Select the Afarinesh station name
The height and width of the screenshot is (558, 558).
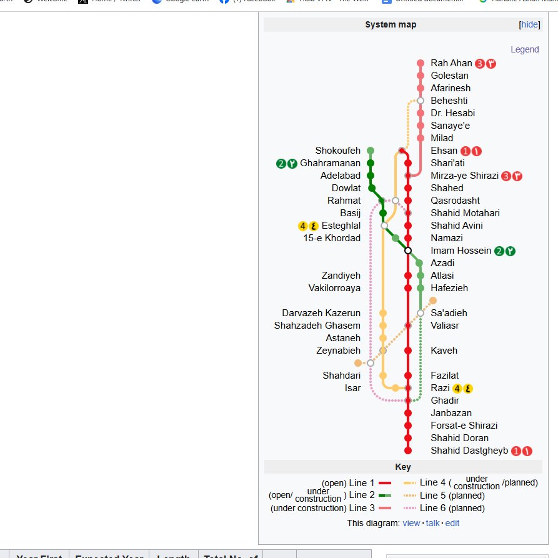pos(451,88)
